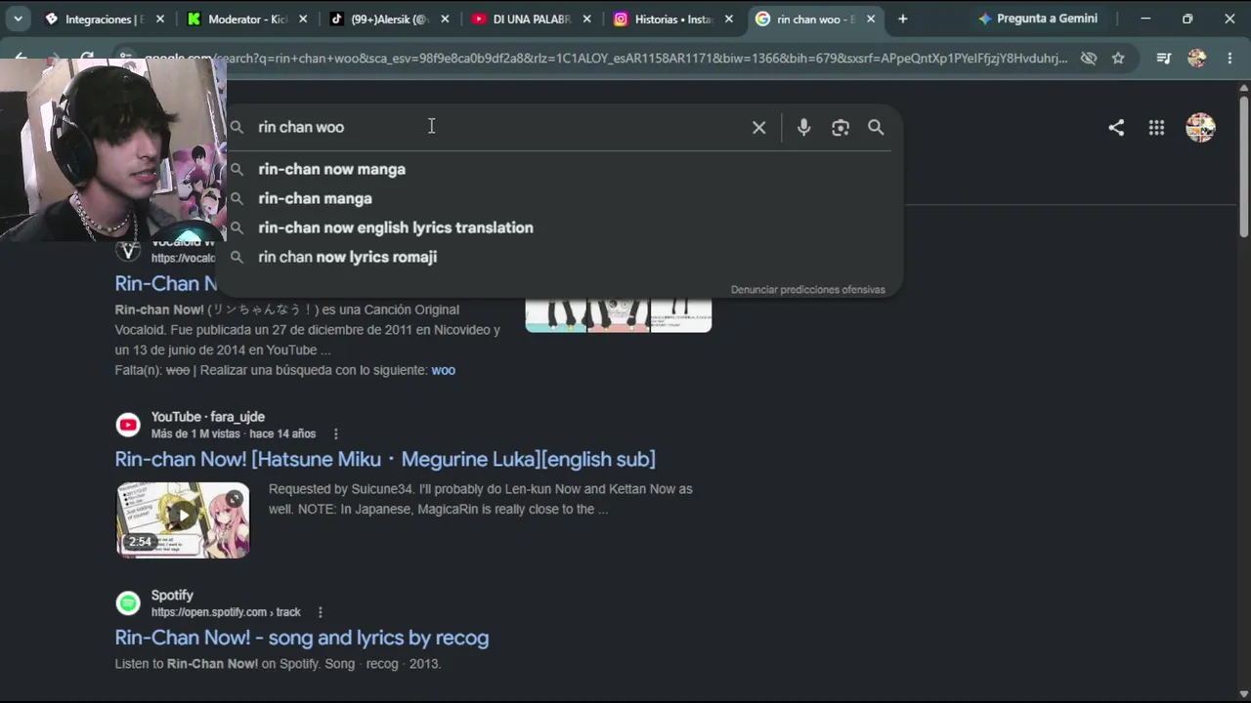Viewport: 1251px width, 703px height.
Task: Play the 2:54 video thumbnail
Action: (x=183, y=519)
